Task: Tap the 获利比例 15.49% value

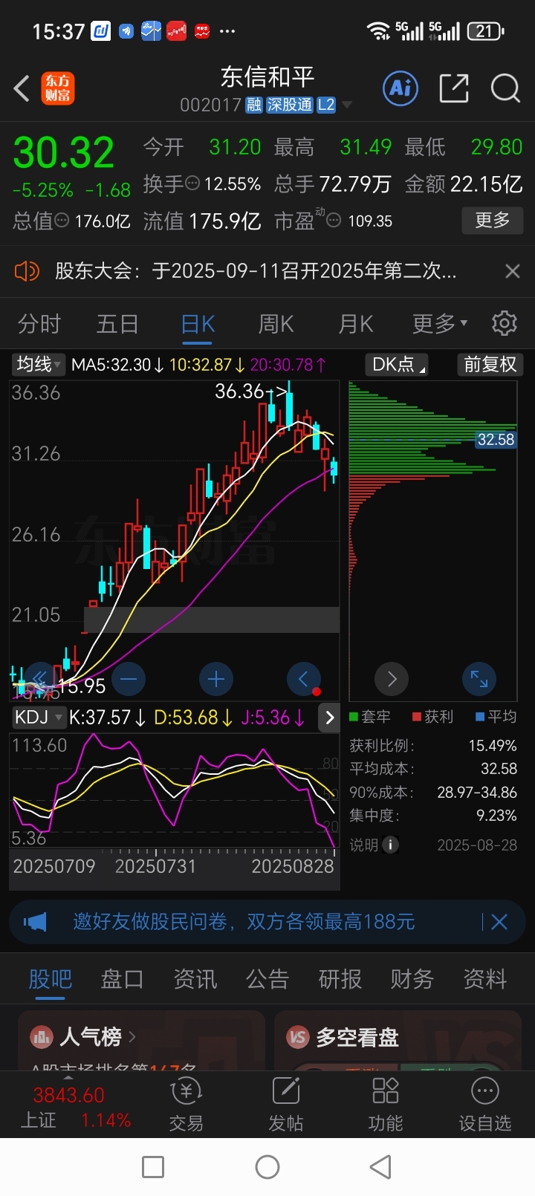Action: 493,745
